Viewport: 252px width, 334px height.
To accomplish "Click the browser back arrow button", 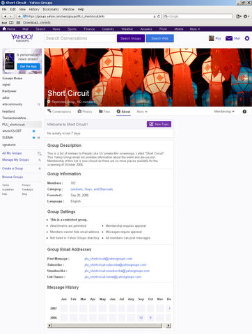I will 5,17.
